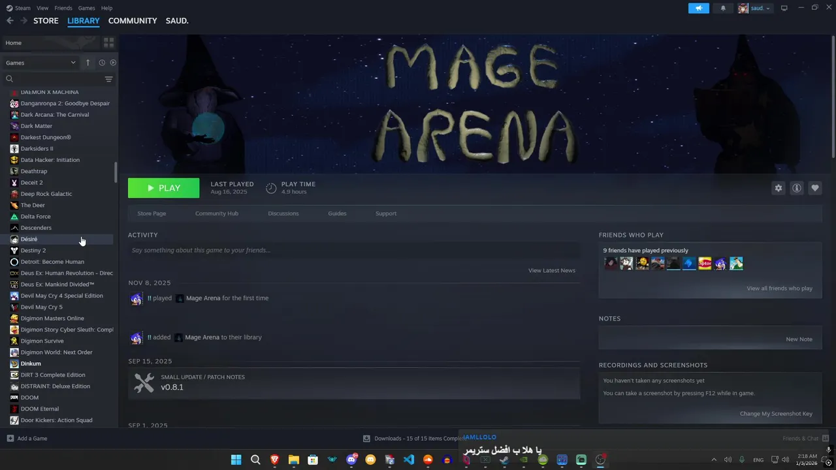This screenshot has width=836, height=470.
Task: Show hidden system tray icons chevron
Action: pyautogui.click(x=714, y=460)
